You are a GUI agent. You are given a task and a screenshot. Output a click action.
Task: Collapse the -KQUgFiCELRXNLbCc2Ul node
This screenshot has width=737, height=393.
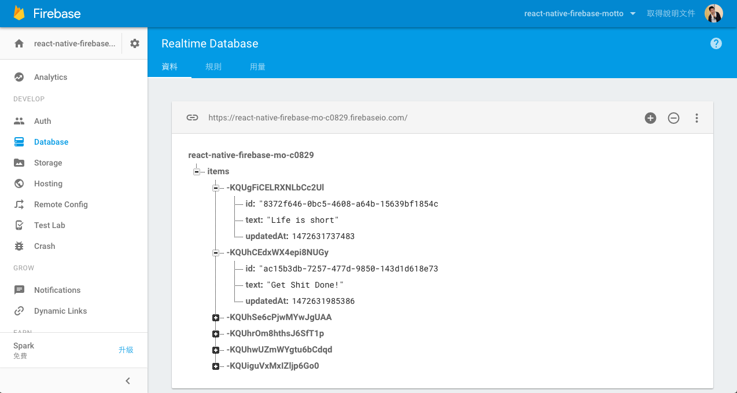[x=216, y=188]
